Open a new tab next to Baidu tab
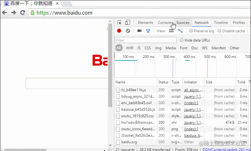The height and width of the screenshot is (151, 251). pyautogui.click(x=67, y=3)
